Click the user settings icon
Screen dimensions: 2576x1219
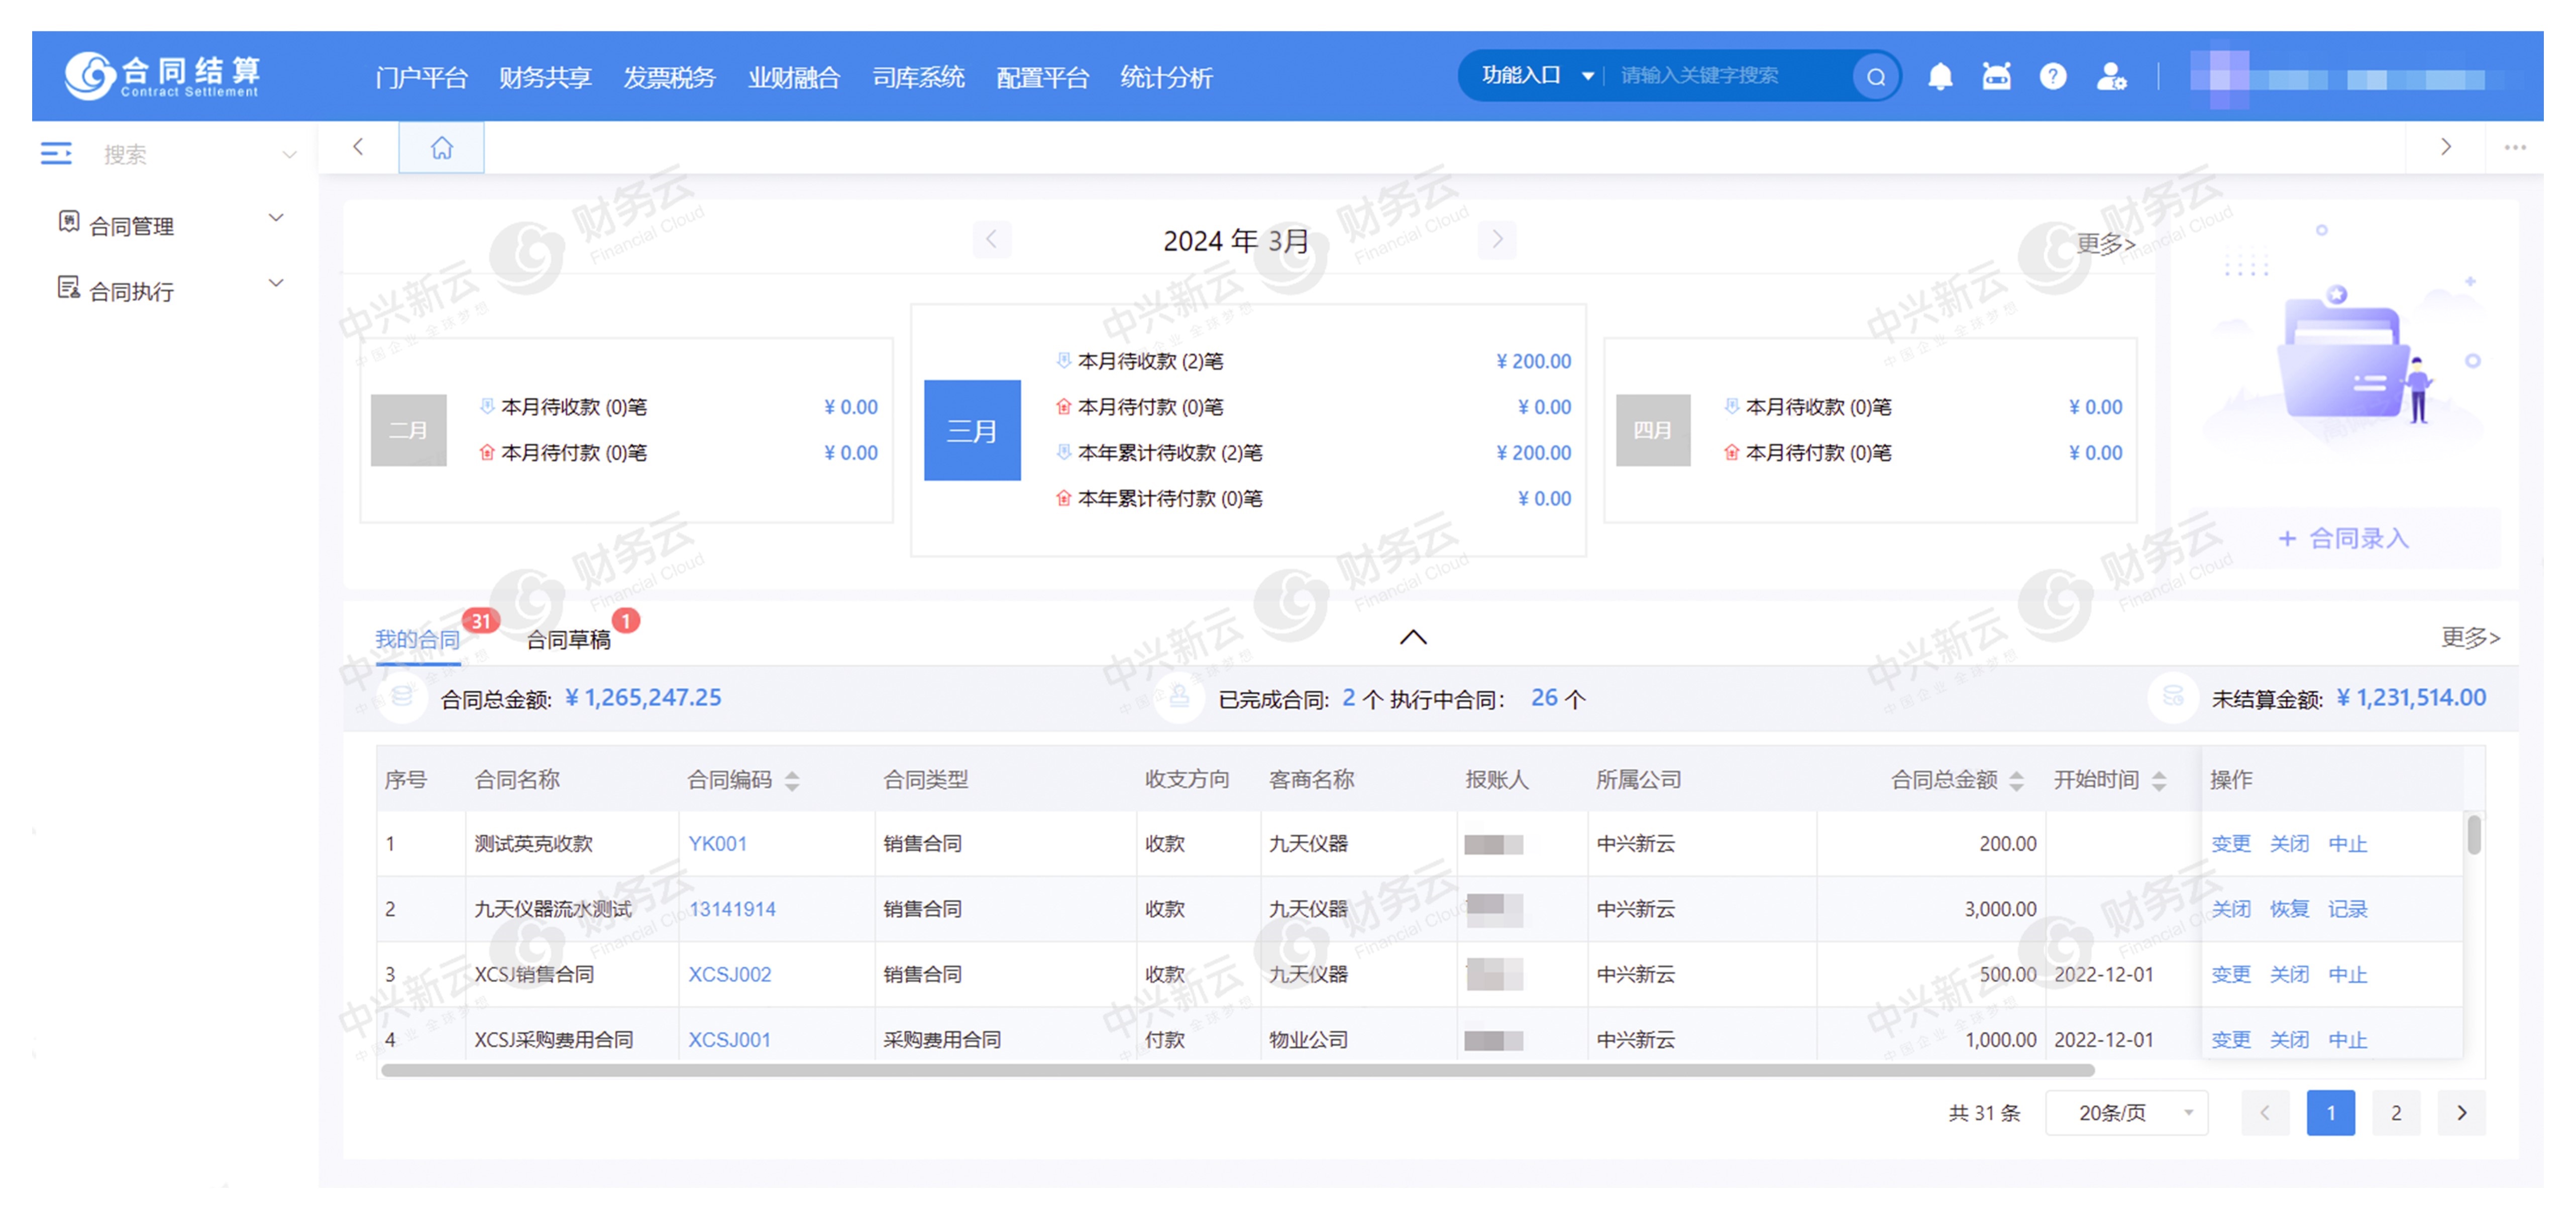(x=2111, y=77)
